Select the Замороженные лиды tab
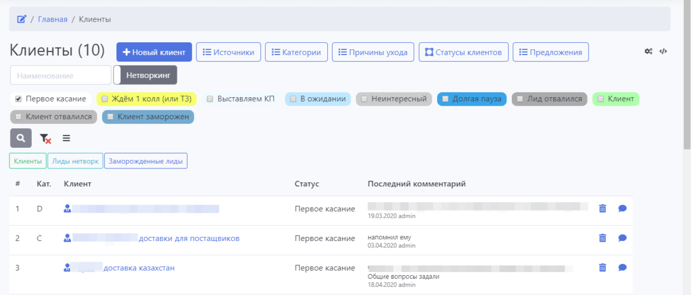 tap(146, 161)
